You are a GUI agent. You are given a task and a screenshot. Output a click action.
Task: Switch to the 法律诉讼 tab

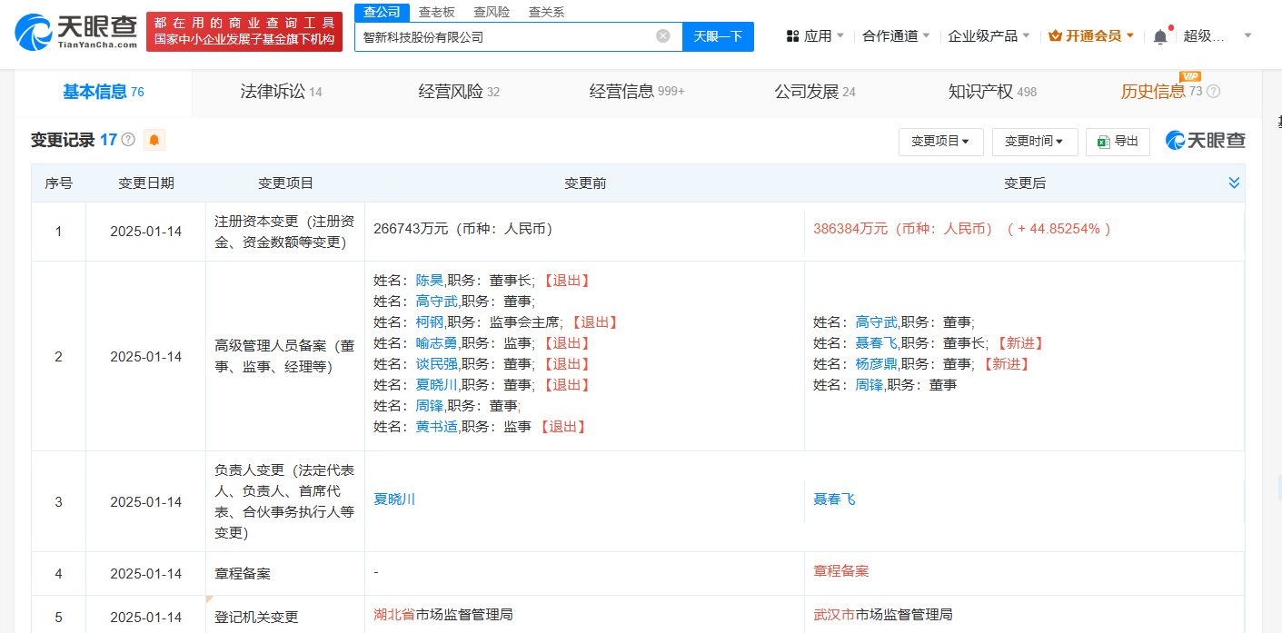[281, 92]
